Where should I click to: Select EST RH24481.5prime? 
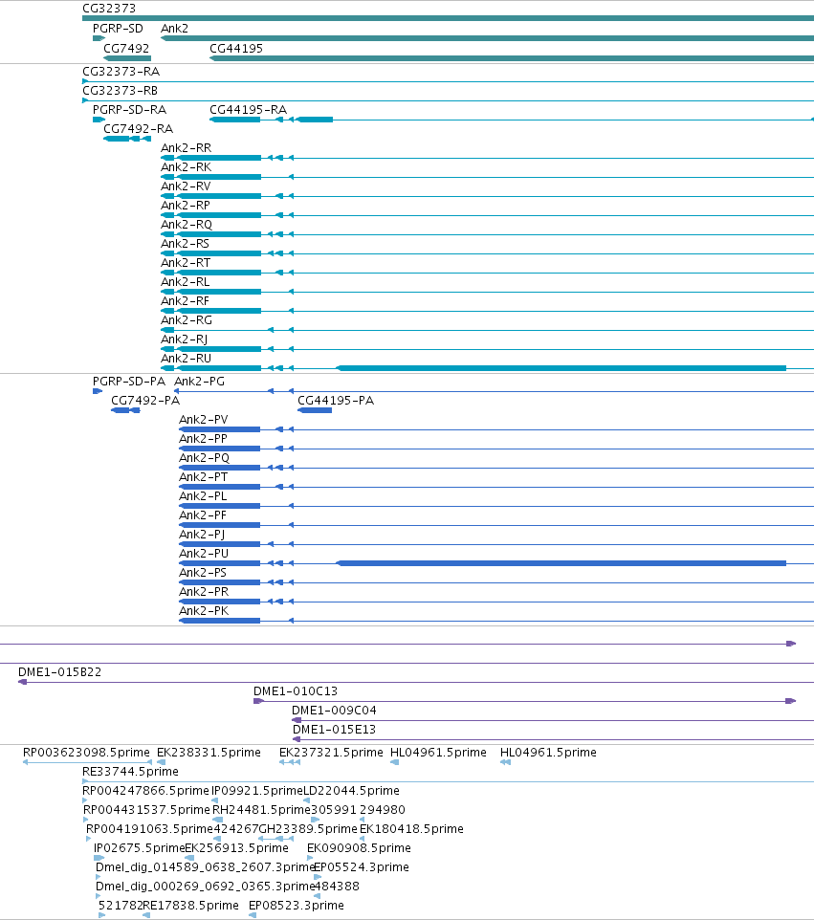click(261, 809)
